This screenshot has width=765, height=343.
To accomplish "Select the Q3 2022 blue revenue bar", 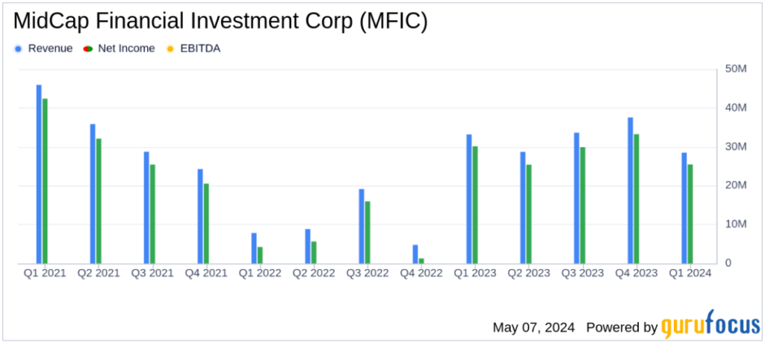I will click(x=362, y=226).
